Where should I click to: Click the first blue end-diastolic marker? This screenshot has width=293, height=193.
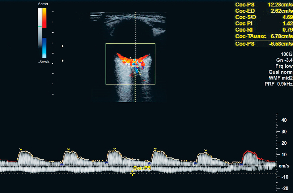click(62, 164)
